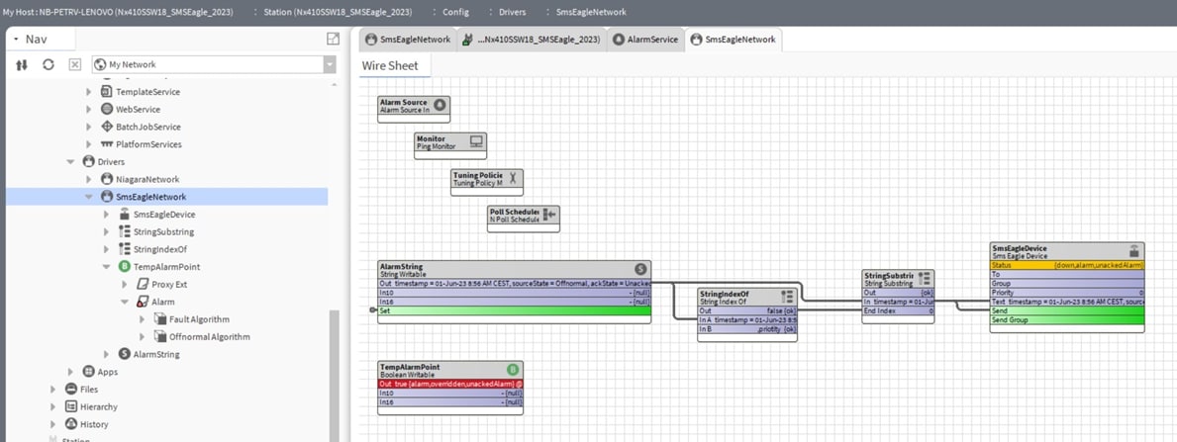
Task: Collapse the Alarm node under TempAlarmPoint
Action: pos(125,302)
